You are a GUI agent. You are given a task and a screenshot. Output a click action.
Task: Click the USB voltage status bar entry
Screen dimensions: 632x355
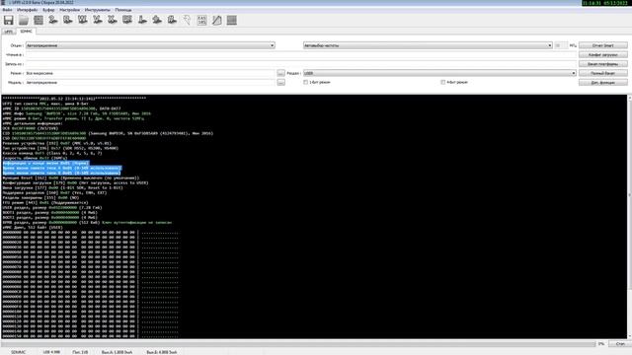point(51,352)
